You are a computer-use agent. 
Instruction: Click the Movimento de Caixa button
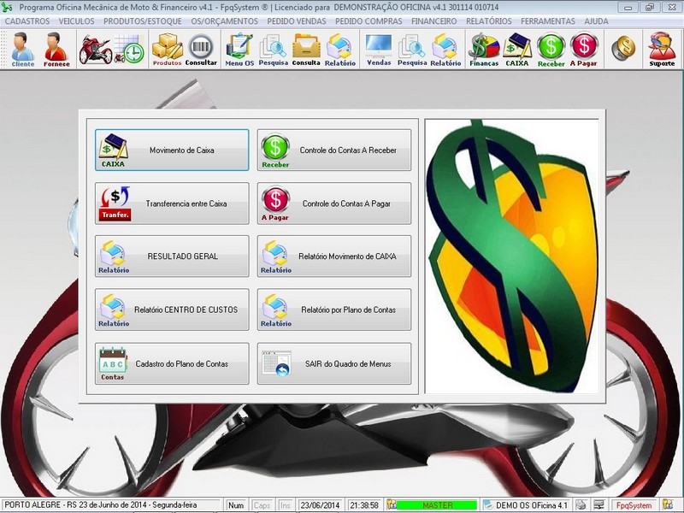(172, 150)
